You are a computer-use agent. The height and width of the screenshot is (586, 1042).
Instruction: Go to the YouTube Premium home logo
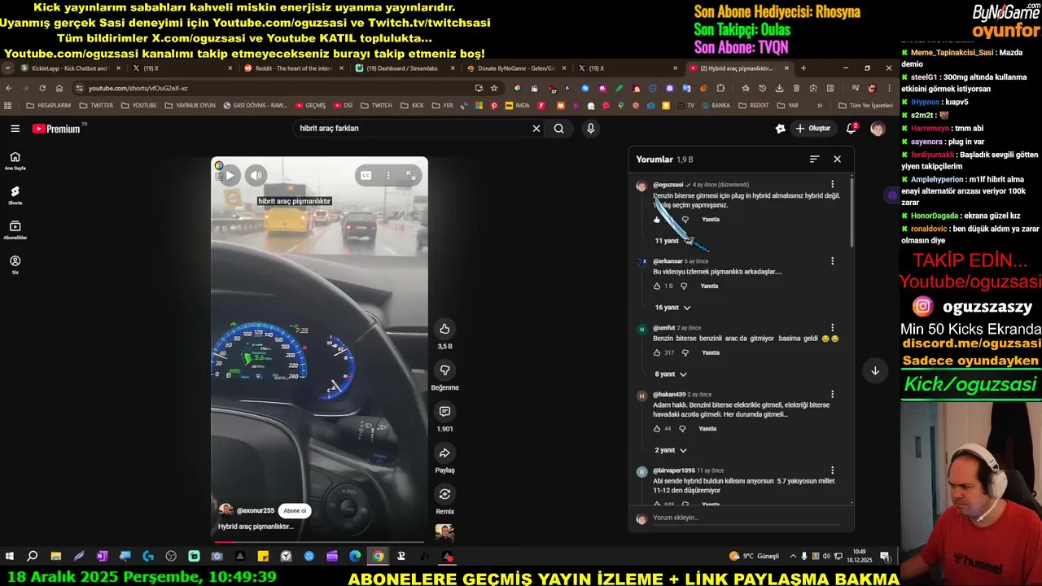pos(57,129)
